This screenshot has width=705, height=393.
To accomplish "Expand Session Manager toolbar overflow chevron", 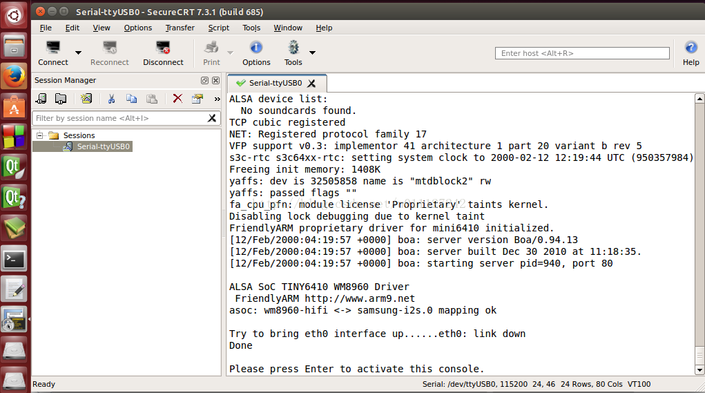I will [x=218, y=99].
